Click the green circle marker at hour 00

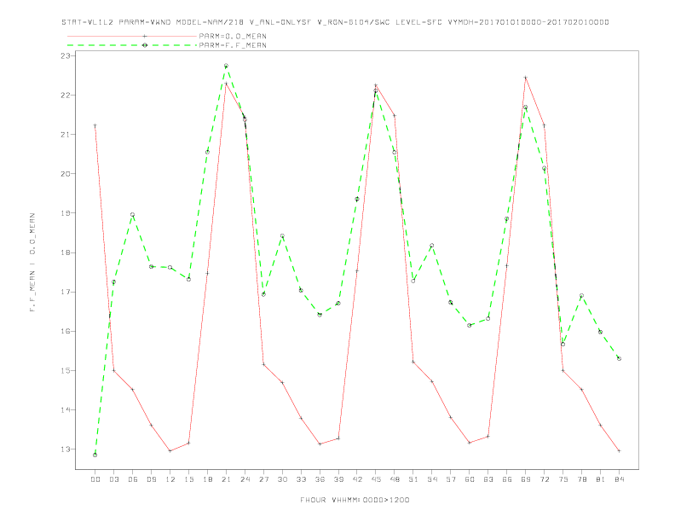pyautogui.click(x=95, y=455)
